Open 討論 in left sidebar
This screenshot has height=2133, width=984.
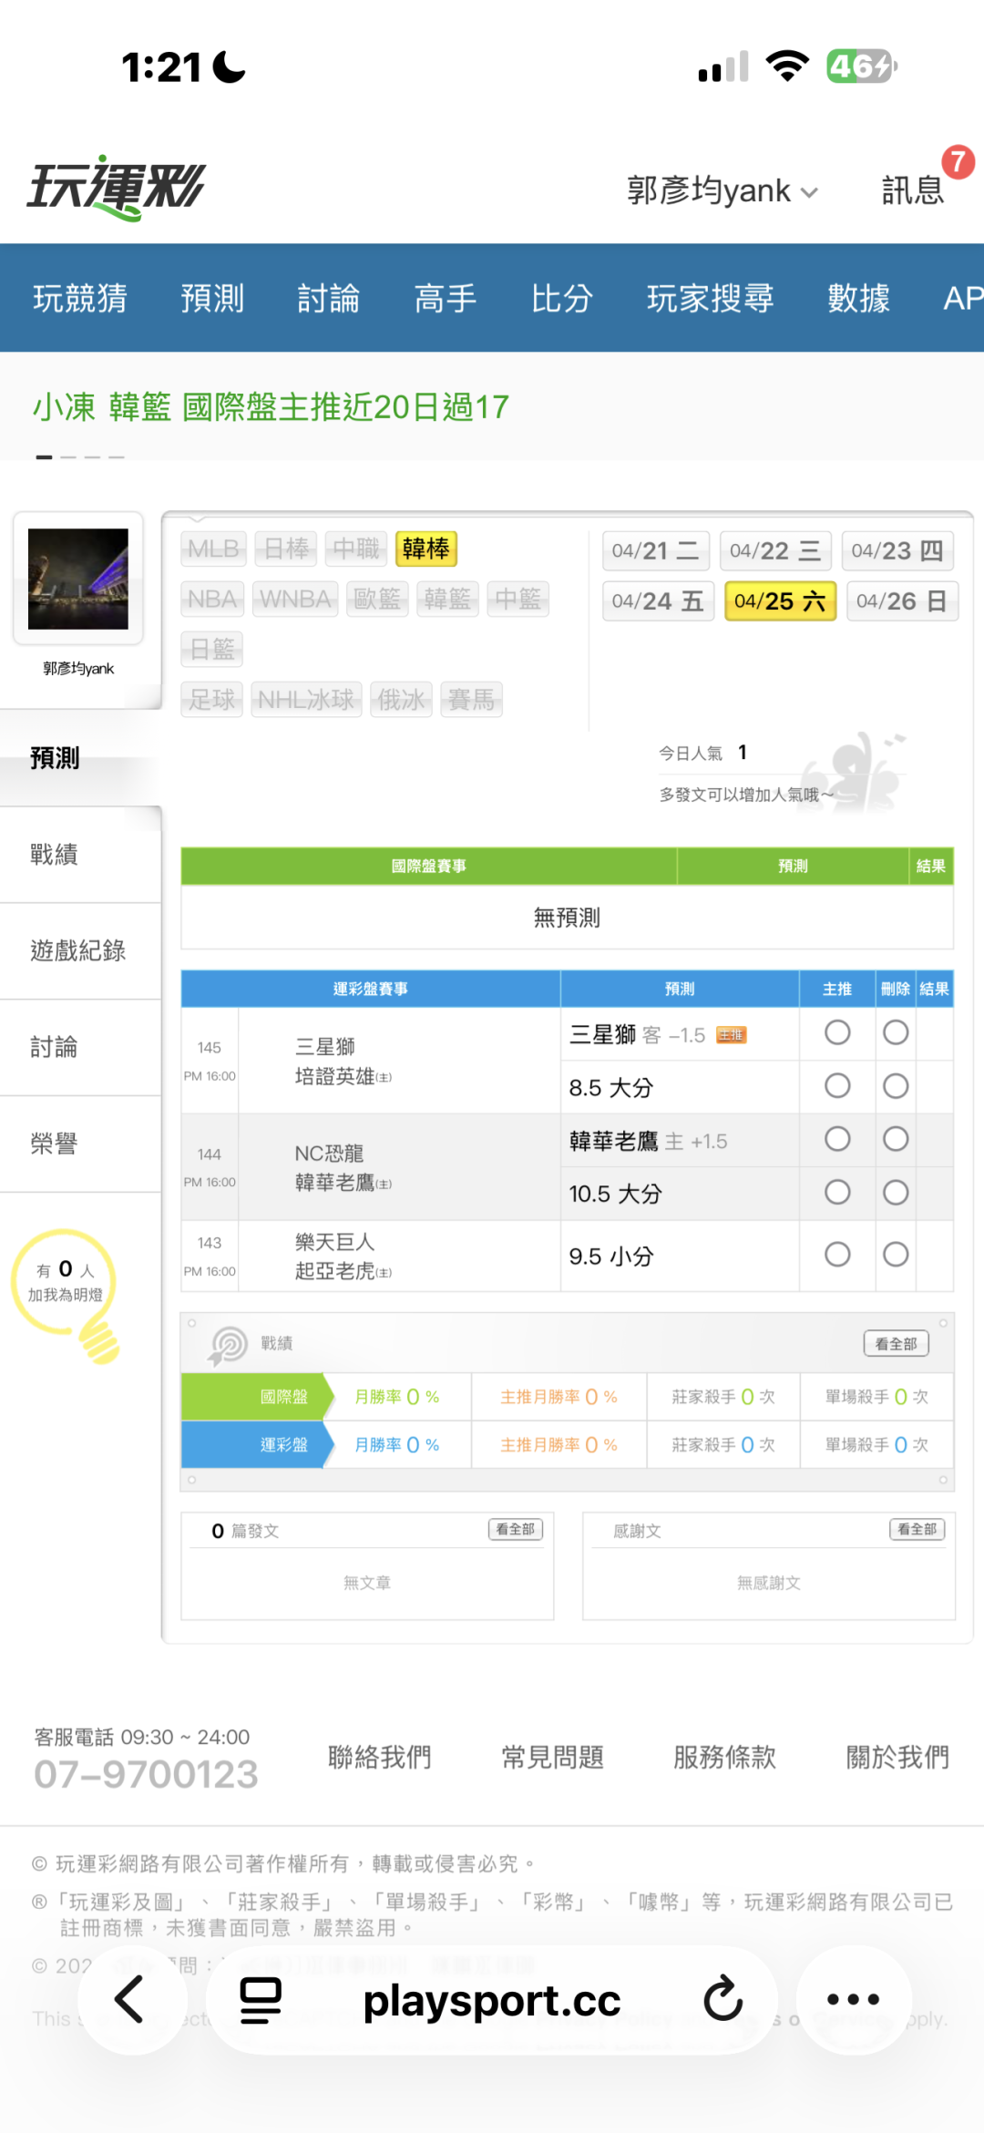pos(80,1048)
